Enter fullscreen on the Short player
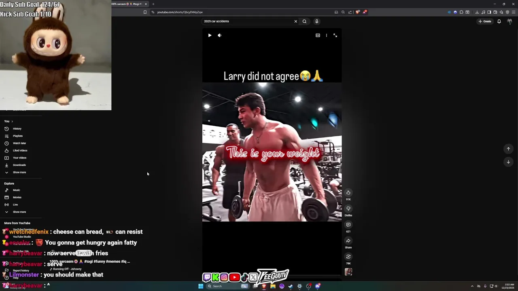This screenshot has width=518, height=291. [335, 35]
